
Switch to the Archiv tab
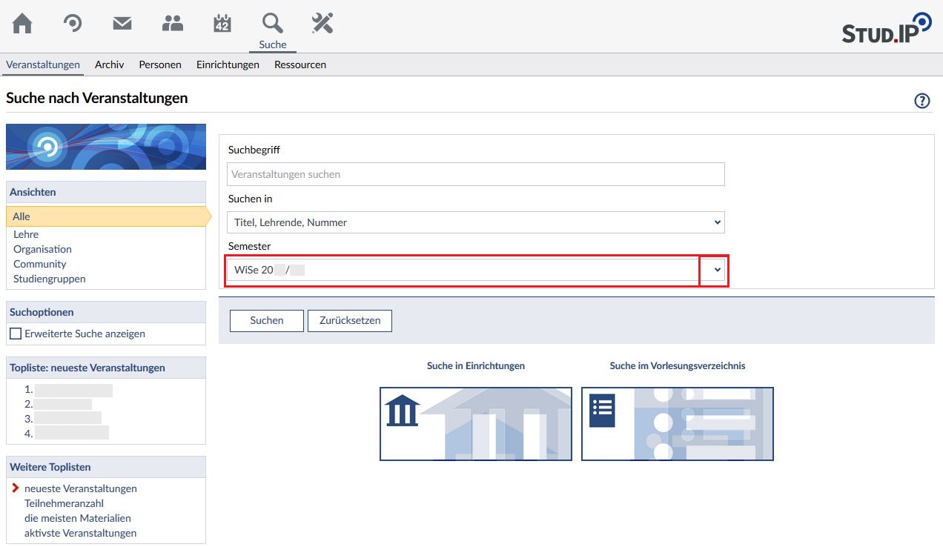[109, 64]
